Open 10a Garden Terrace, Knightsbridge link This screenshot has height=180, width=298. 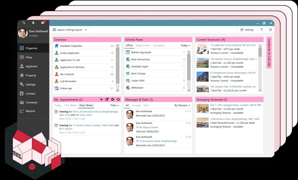click(x=233, y=59)
